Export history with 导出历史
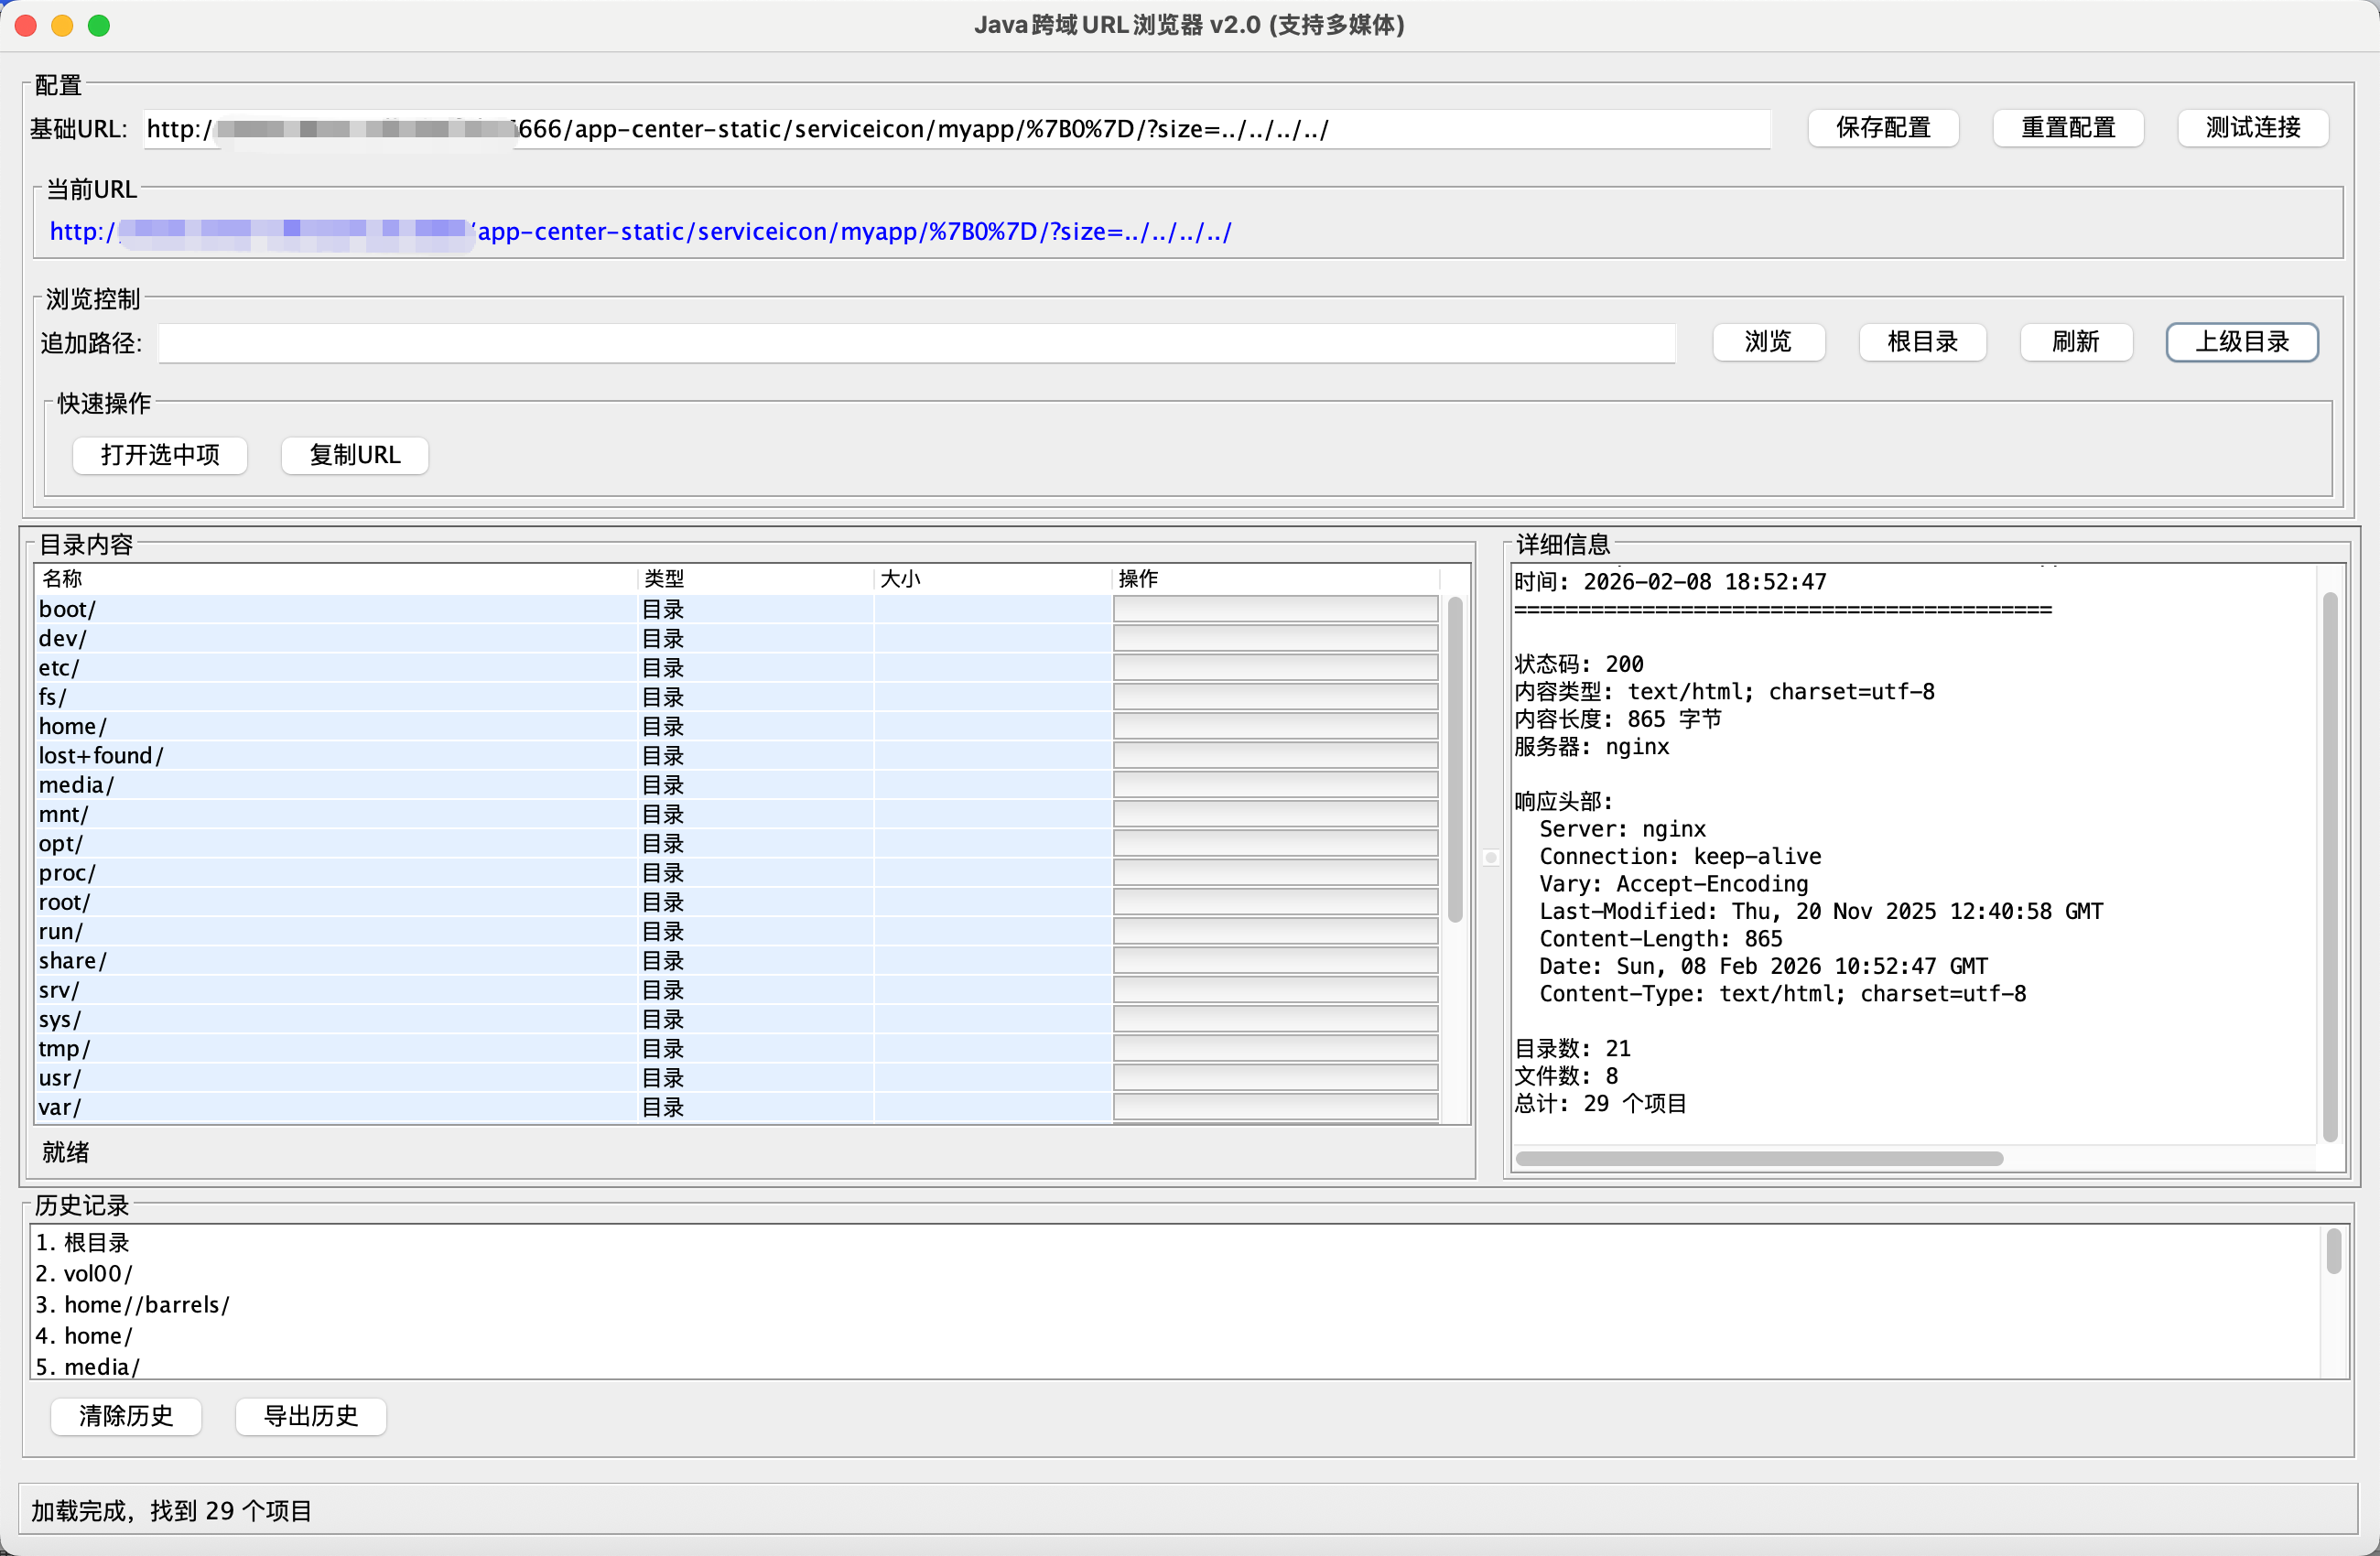2380x1556 pixels. 310,1416
